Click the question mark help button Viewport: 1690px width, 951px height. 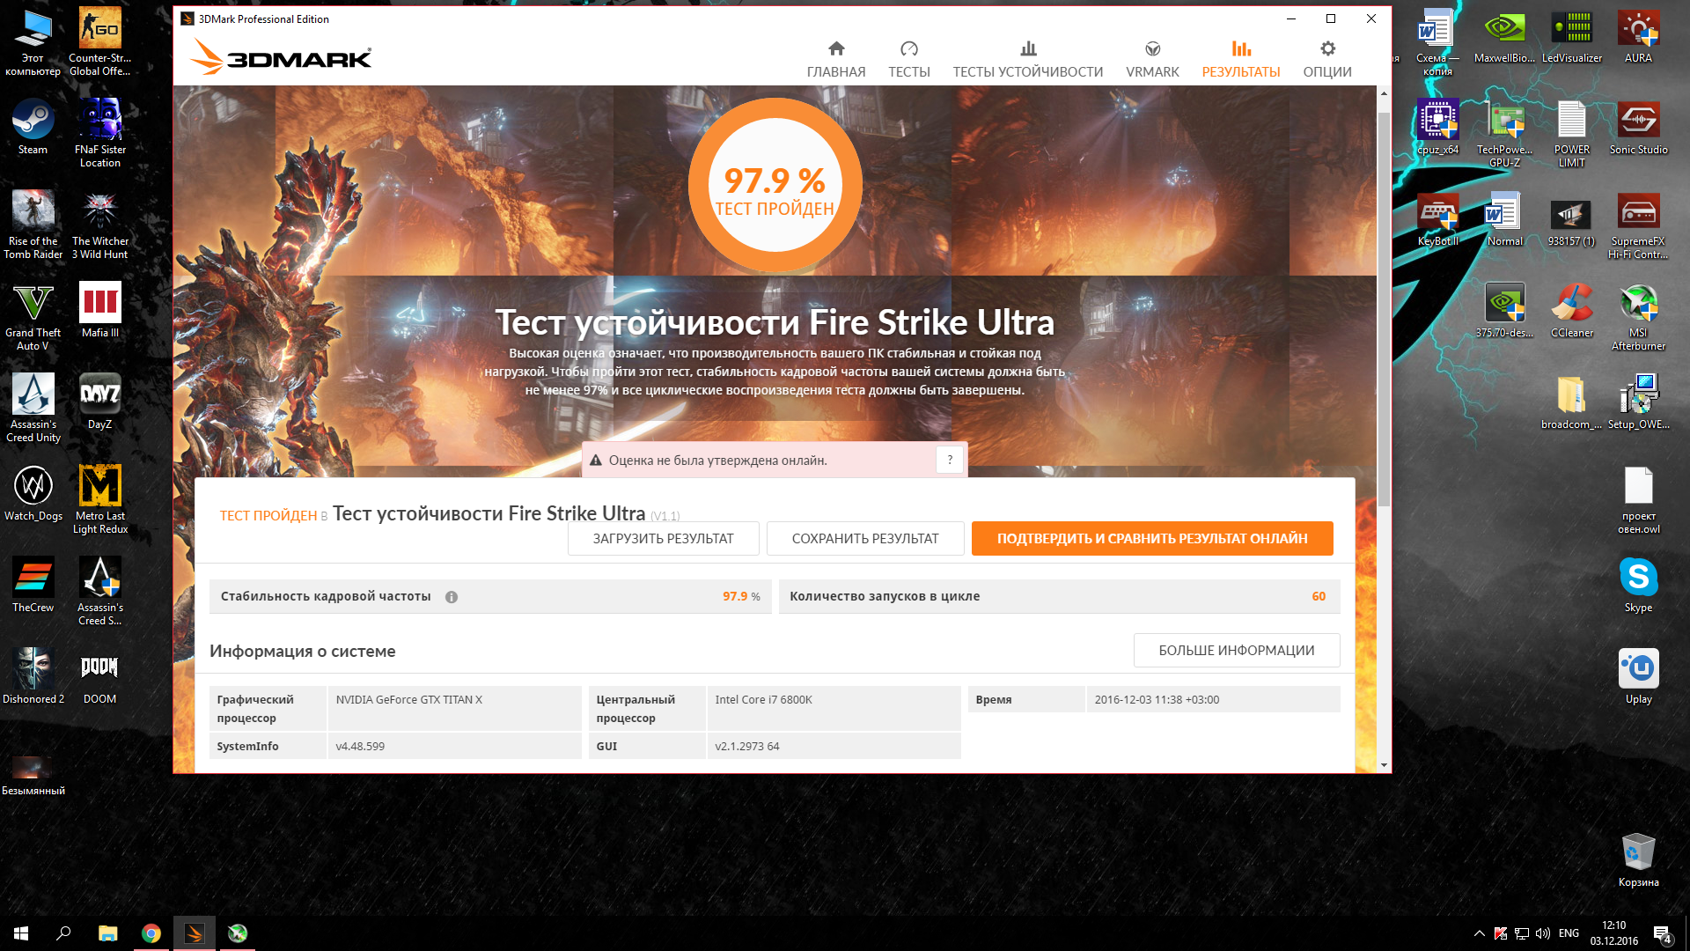pyautogui.click(x=950, y=460)
